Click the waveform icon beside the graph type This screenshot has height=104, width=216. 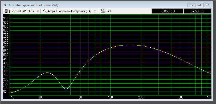pos(45,11)
